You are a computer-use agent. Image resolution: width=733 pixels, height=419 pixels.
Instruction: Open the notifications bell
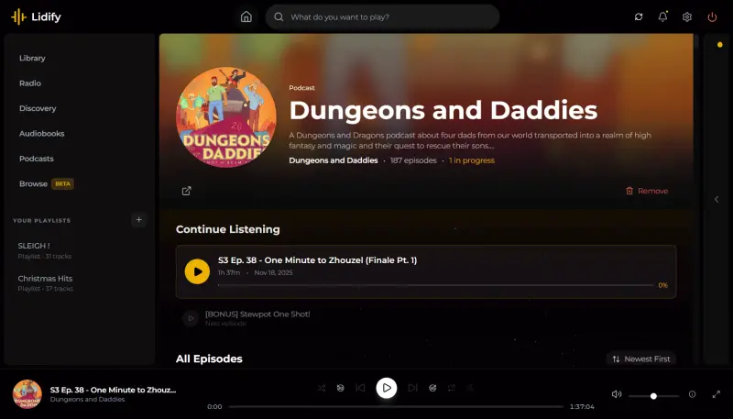pos(662,17)
